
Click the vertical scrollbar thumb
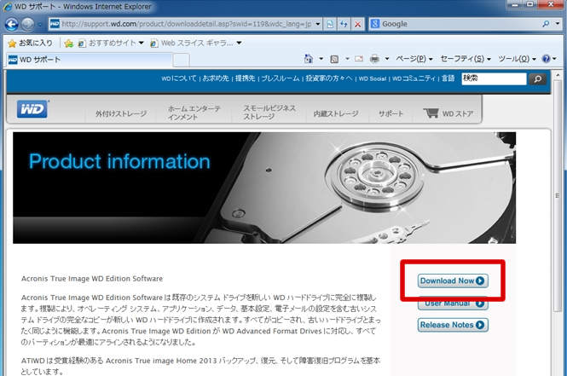click(x=558, y=195)
